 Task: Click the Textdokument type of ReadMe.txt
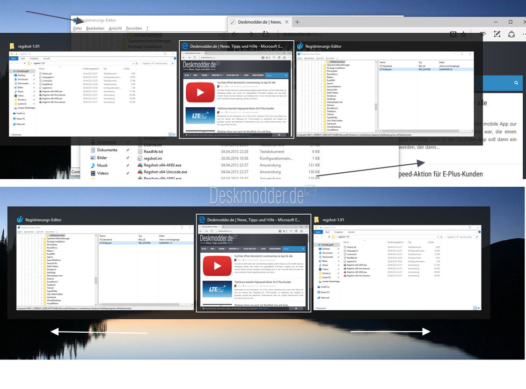point(272,151)
